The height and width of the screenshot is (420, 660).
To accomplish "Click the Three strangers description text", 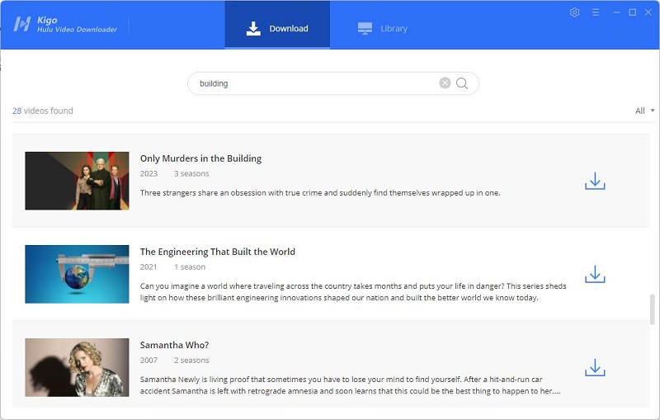I will pos(320,193).
